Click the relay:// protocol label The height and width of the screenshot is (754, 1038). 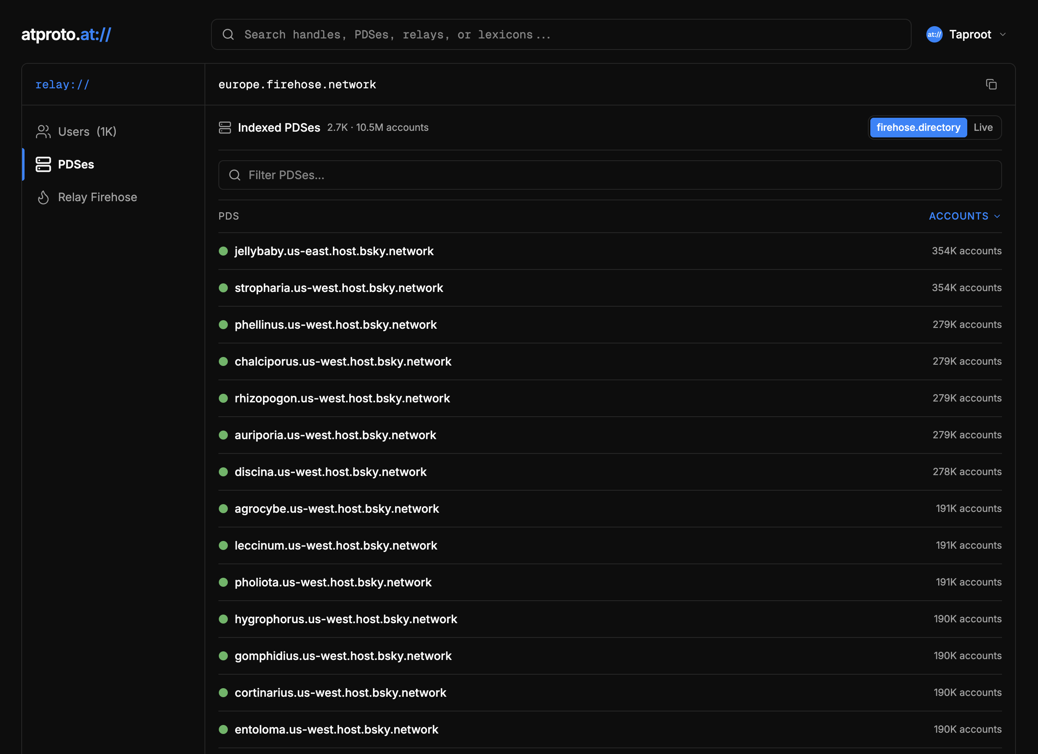tap(62, 85)
